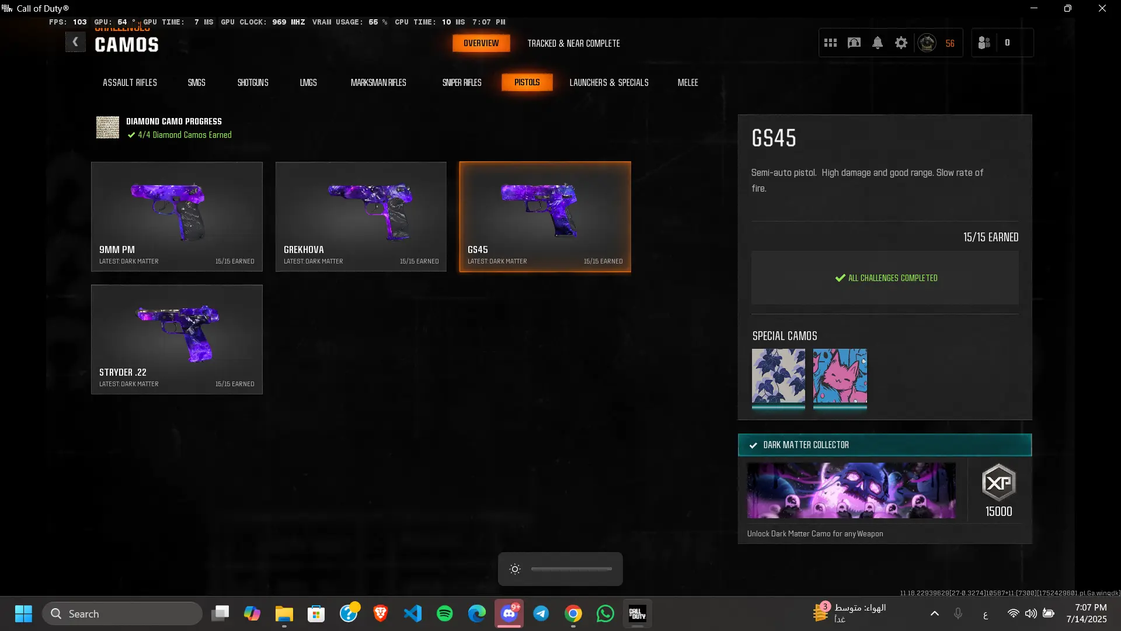
Task: Pick the pink cat special camo
Action: (x=840, y=376)
